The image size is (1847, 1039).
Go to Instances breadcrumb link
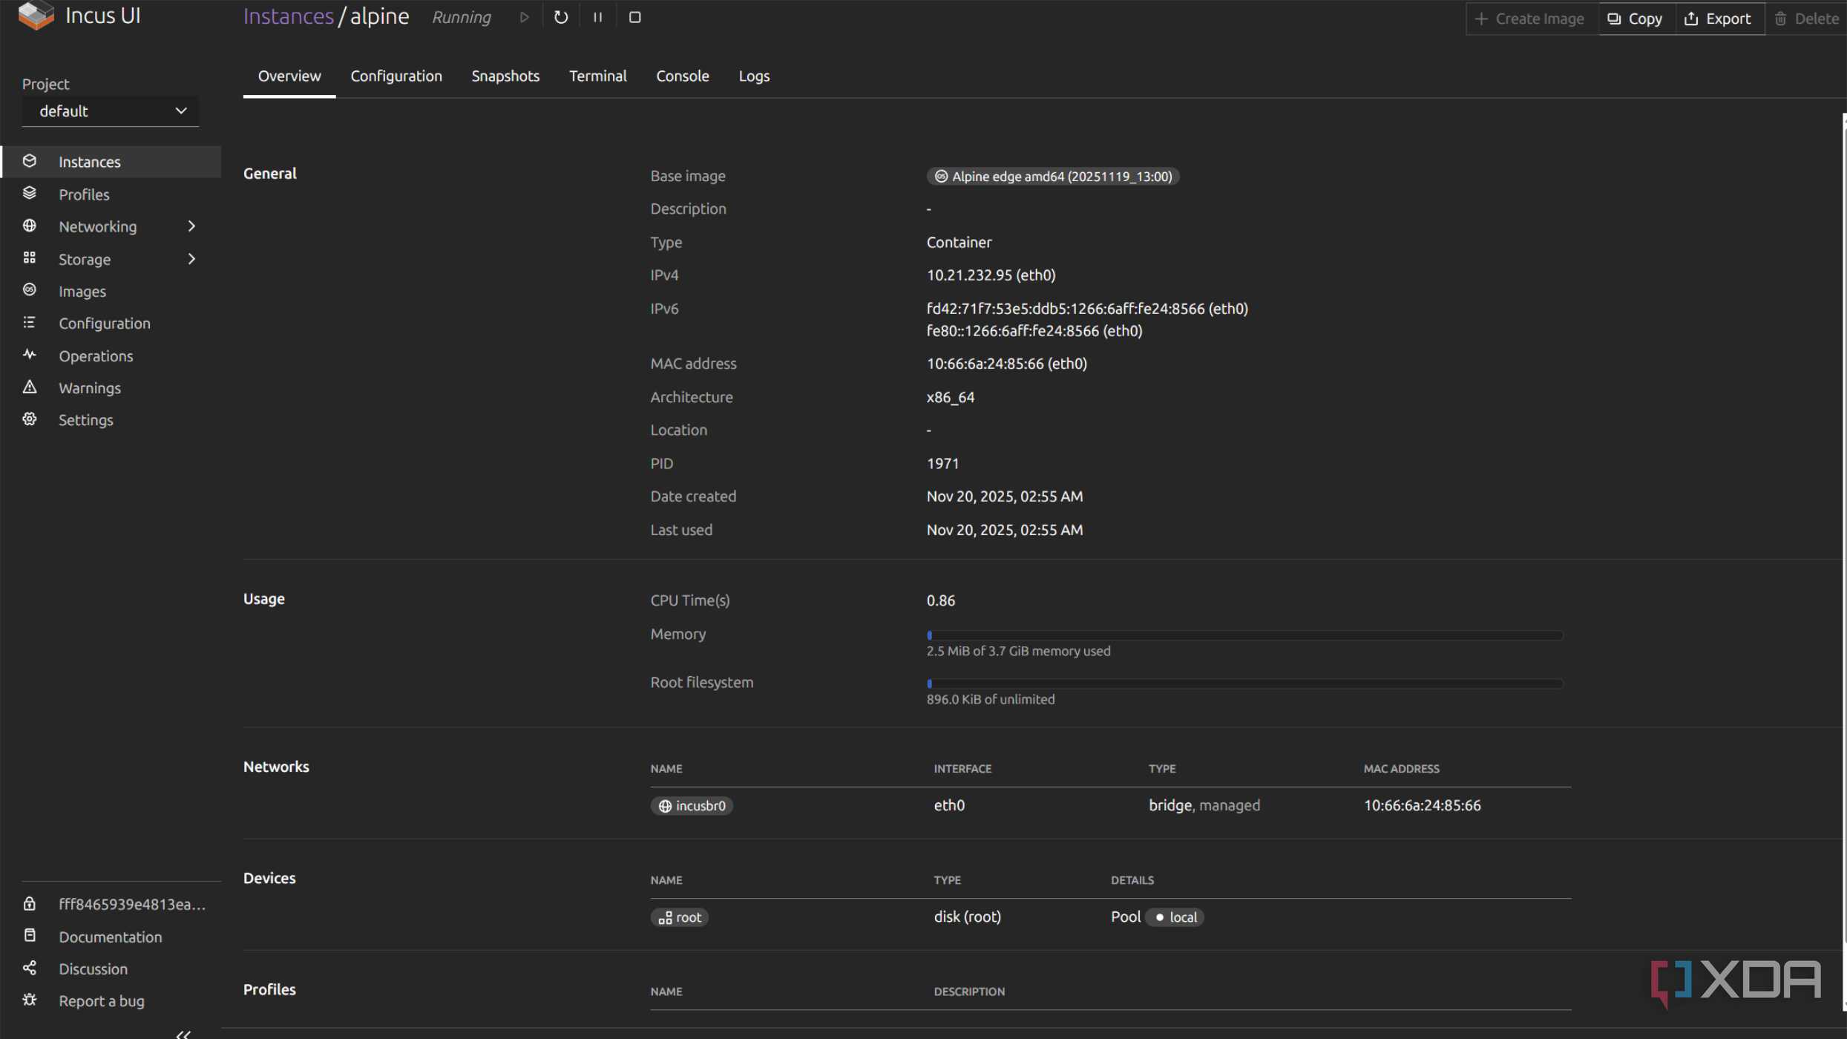[x=289, y=16]
